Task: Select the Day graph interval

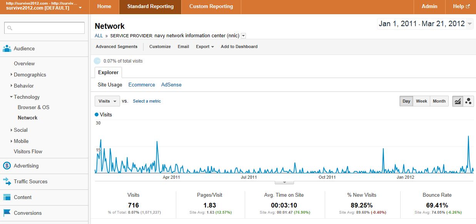Action: point(406,101)
